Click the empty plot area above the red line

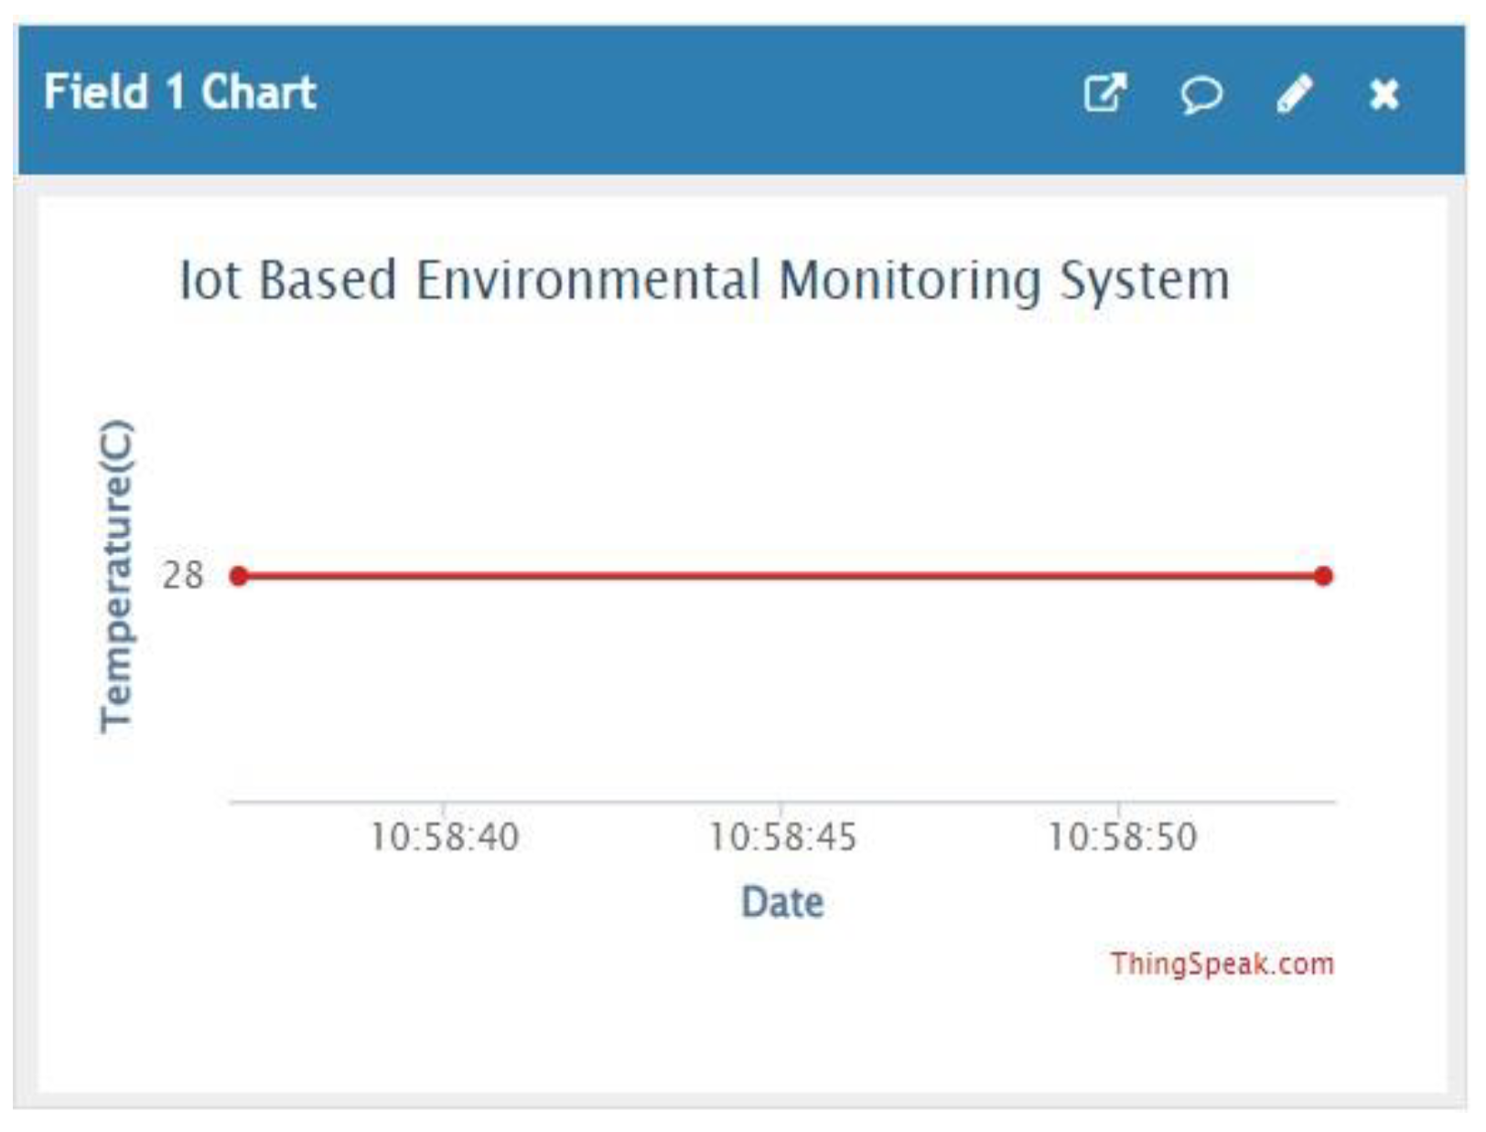[x=778, y=439]
